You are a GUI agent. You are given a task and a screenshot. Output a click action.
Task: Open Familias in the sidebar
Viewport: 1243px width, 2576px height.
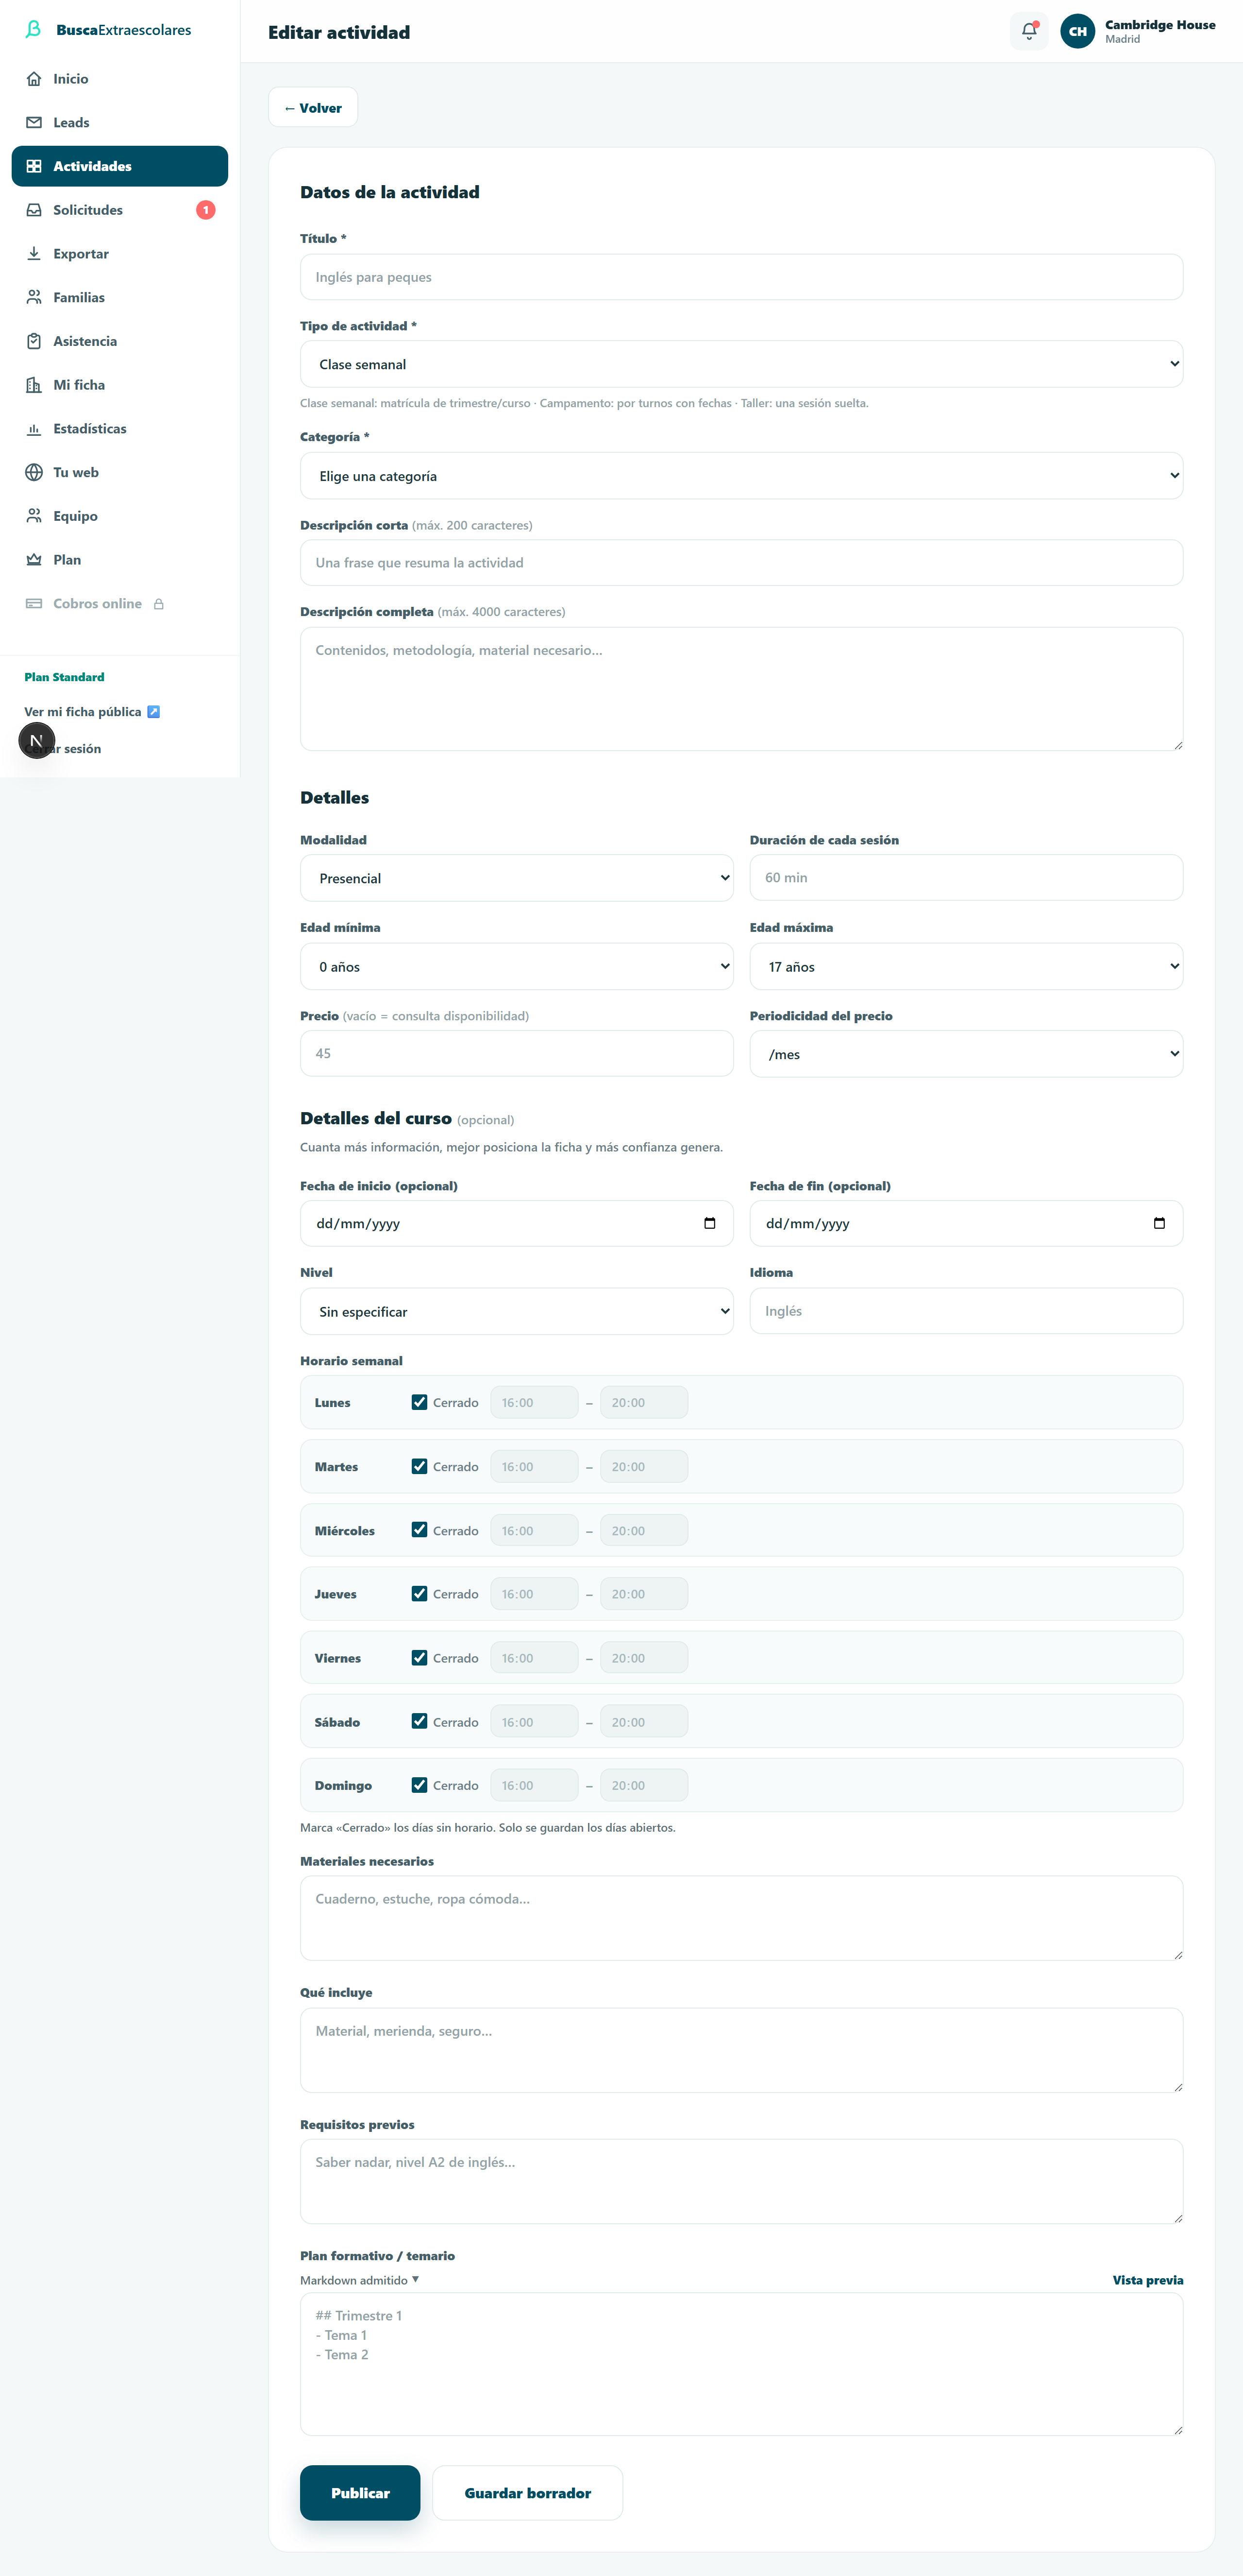(x=120, y=297)
